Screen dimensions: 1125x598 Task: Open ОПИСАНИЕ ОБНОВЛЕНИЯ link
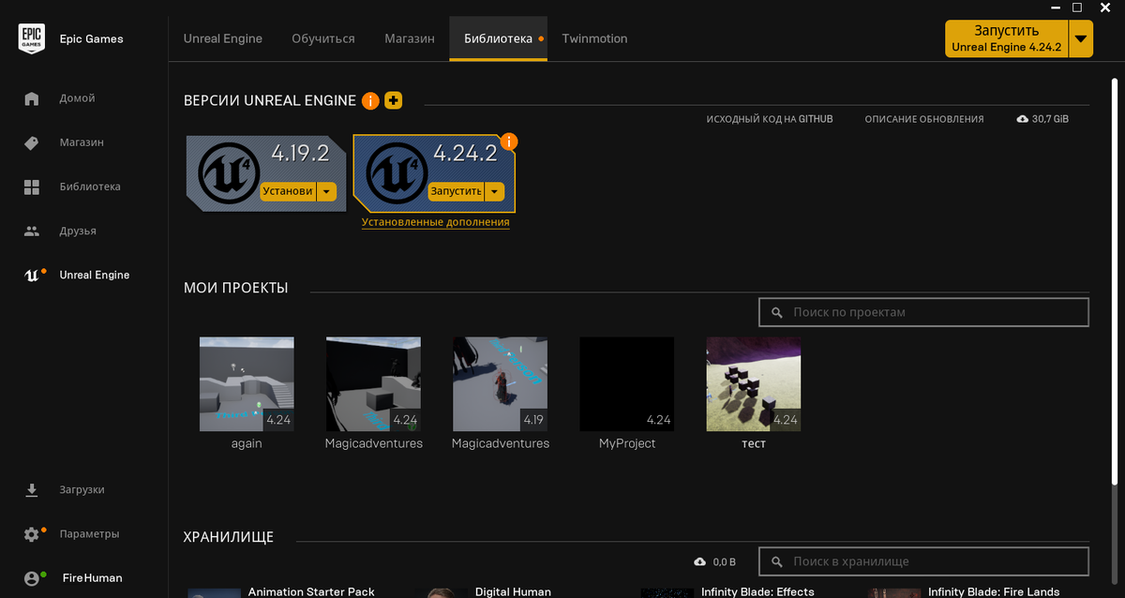pyautogui.click(x=924, y=120)
